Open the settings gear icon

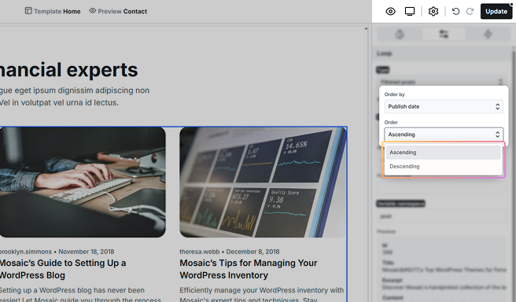point(433,12)
